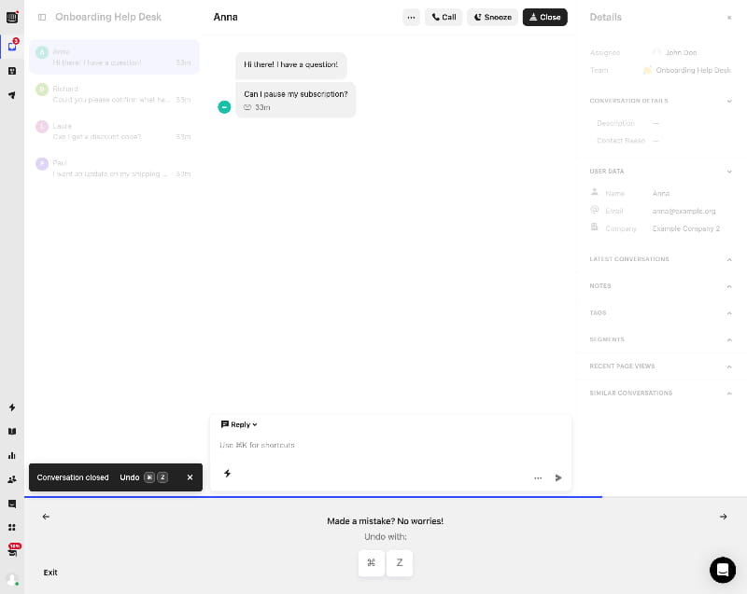The image size is (747, 594).
Task: Click the Onboarding Help Desk inbox title
Action: 108,17
